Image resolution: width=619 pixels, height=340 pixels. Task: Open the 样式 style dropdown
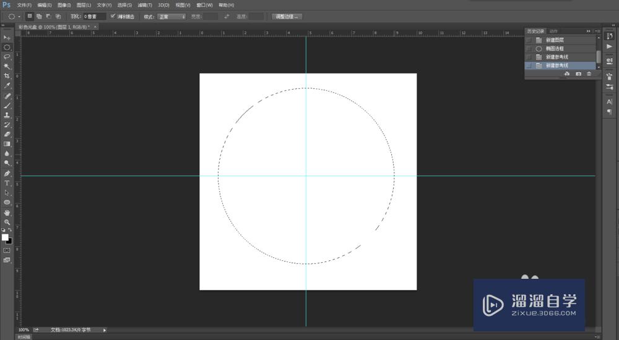pyautogui.click(x=171, y=17)
